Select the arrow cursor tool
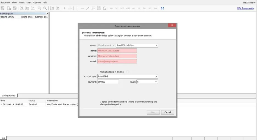The width and height of the screenshot is (257, 140). coord(64,8)
